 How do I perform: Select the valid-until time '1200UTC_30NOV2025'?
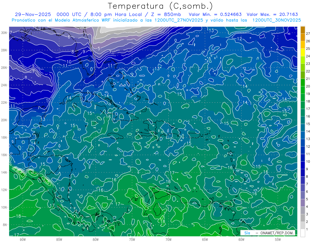coord(276,20)
